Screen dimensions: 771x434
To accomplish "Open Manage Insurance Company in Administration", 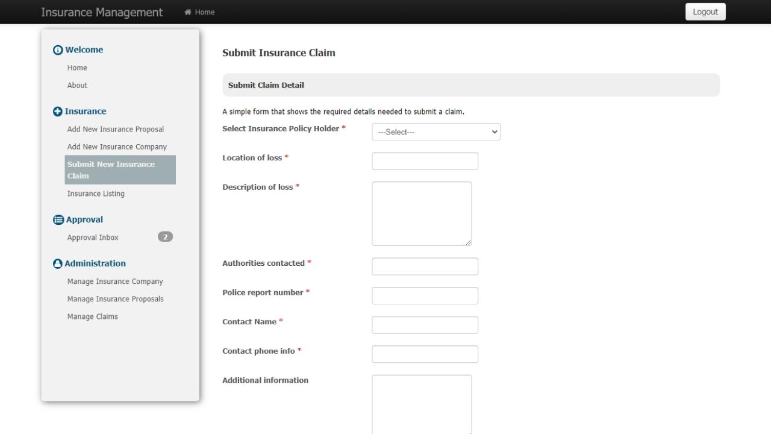I will [115, 281].
